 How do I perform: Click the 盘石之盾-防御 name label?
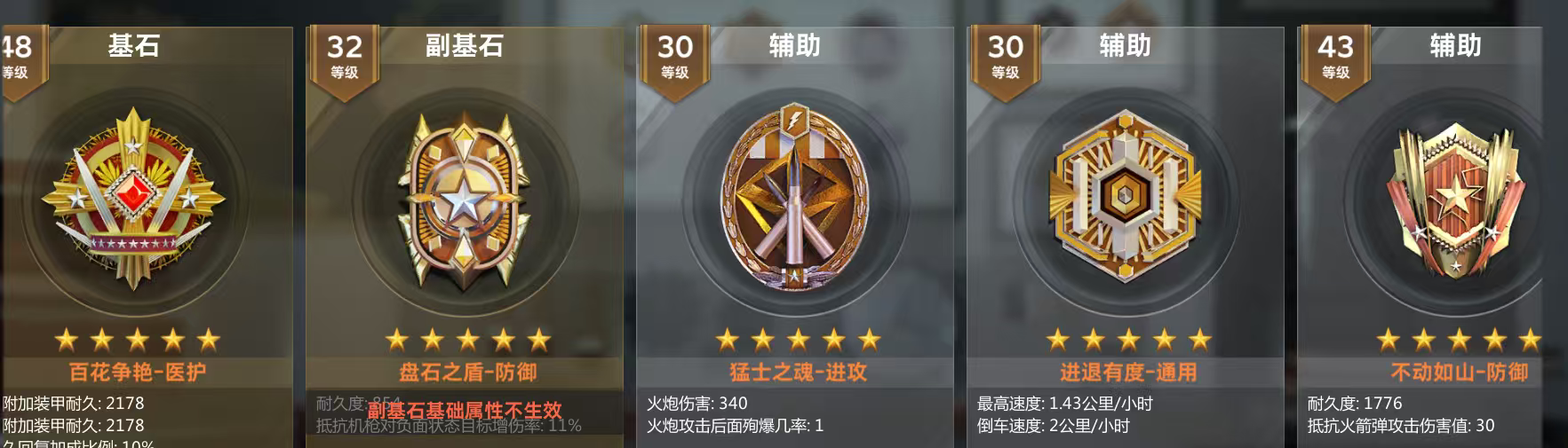[x=467, y=372]
